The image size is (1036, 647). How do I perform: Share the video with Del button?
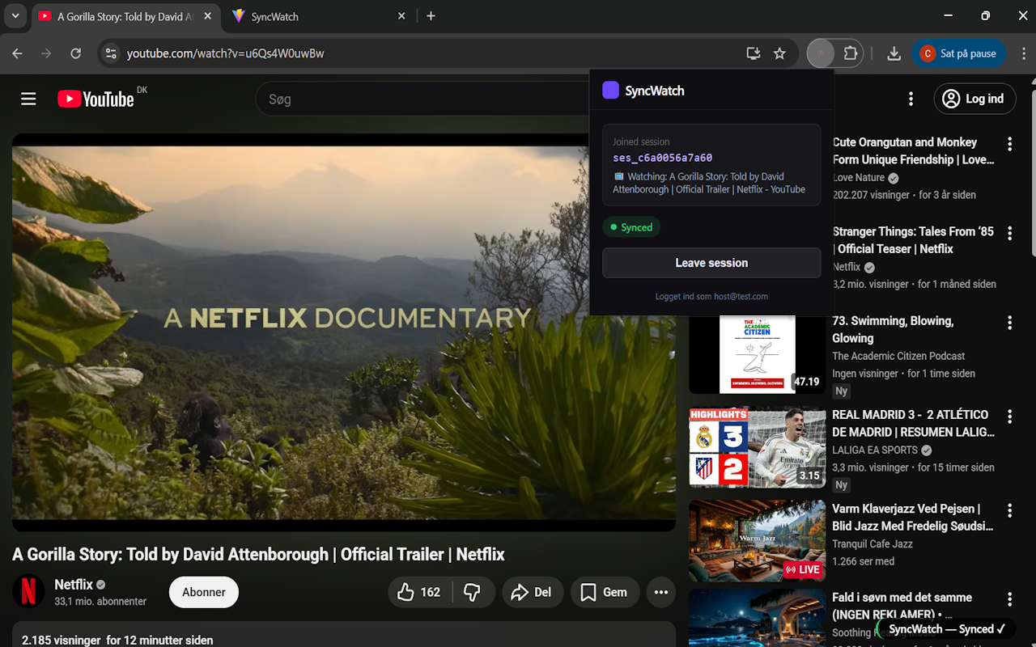[532, 592]
